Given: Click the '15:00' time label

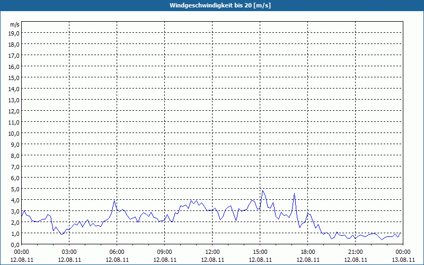Looking at the screenshot, I should click(260, 252).
